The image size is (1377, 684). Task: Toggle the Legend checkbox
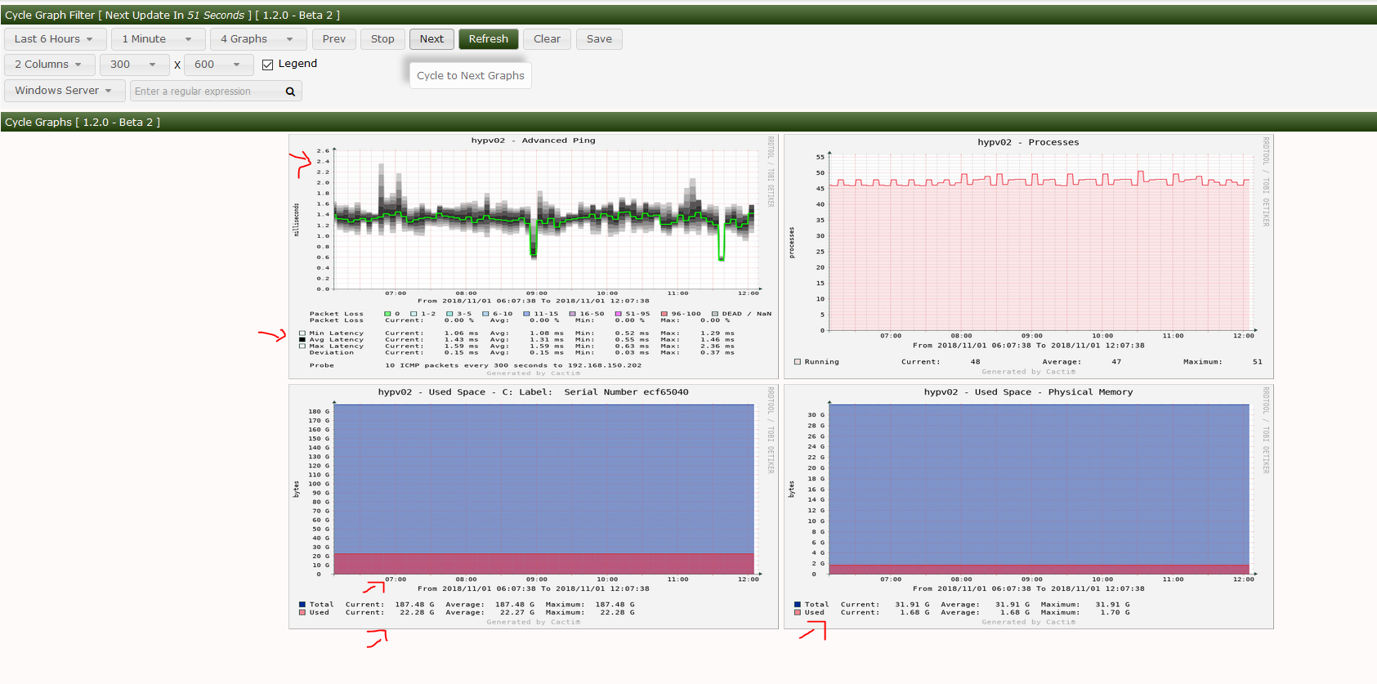[x=267, y=65]
